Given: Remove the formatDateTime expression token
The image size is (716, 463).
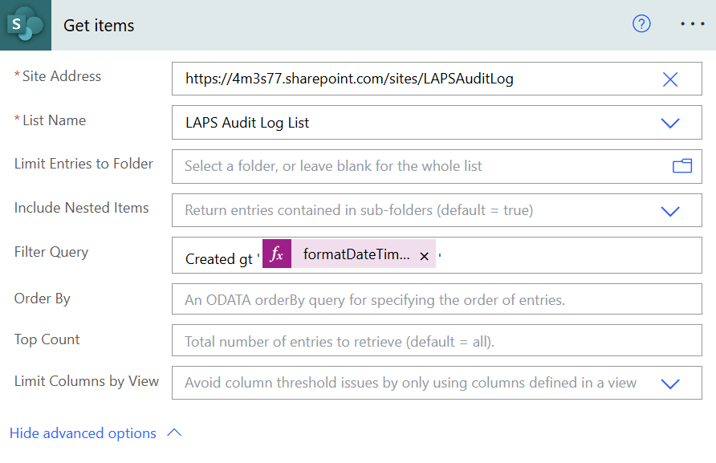Looking at the screenshot, I should pos(424,256).
